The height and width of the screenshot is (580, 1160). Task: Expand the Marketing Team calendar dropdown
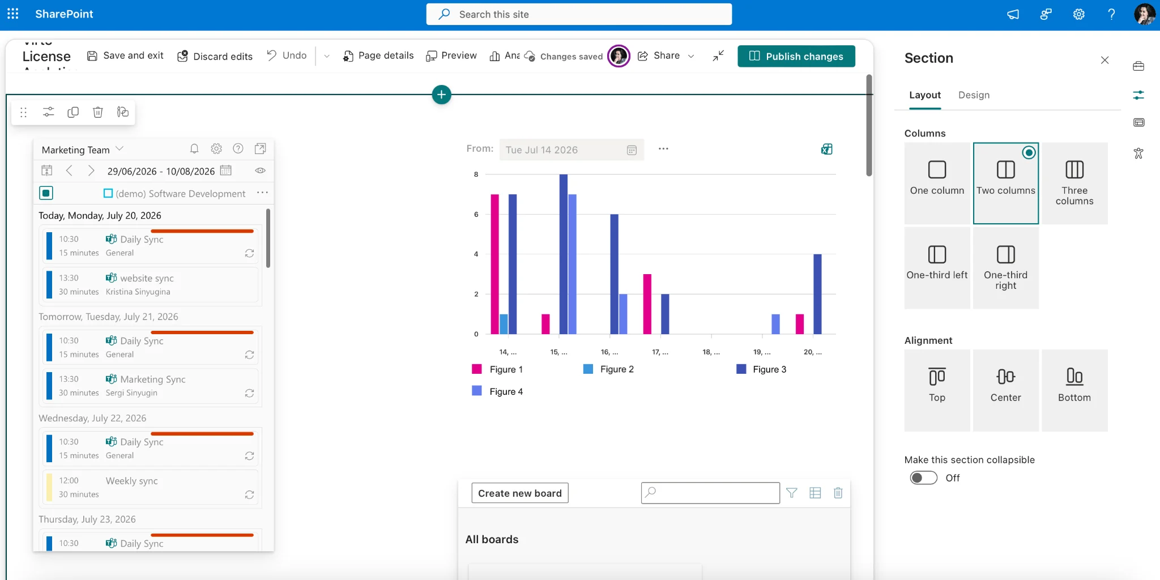pyautogui.click(x=120, y=149)
